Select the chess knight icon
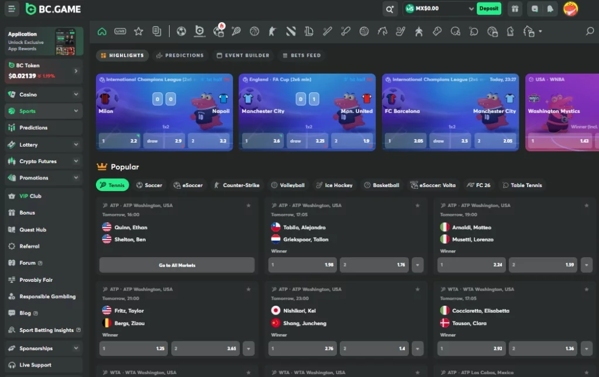599x377 pixels. pos(510,32)
